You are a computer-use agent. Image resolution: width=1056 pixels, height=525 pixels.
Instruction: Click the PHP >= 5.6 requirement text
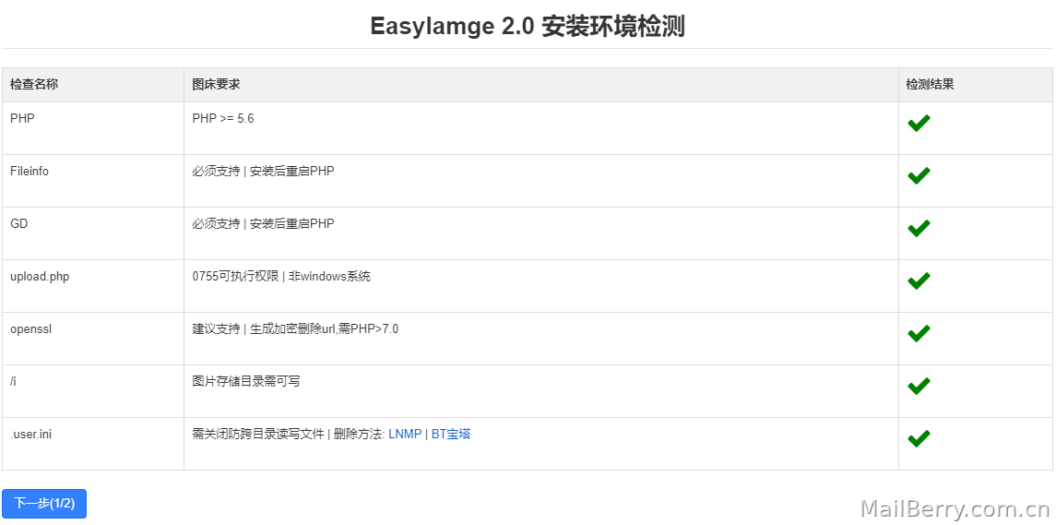pos(223,119)
